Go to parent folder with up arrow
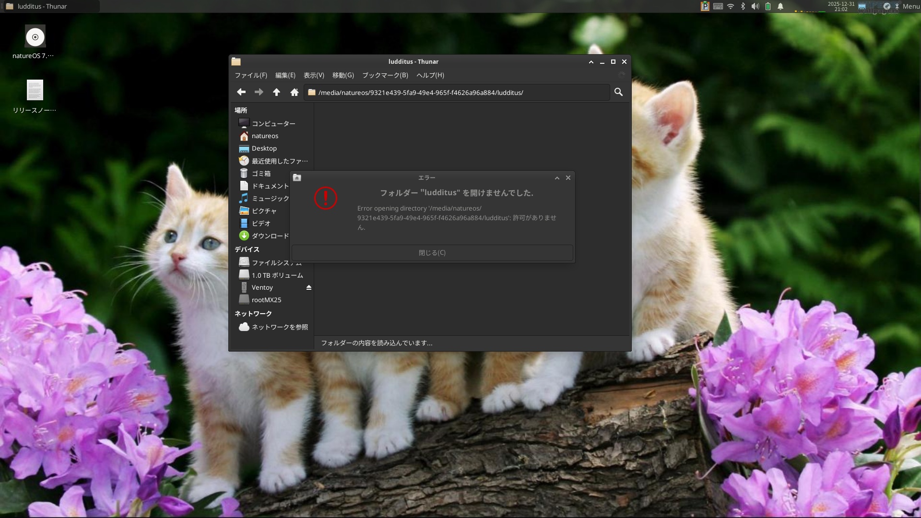This screenshot has width=921, height=518. click(276, 92)
